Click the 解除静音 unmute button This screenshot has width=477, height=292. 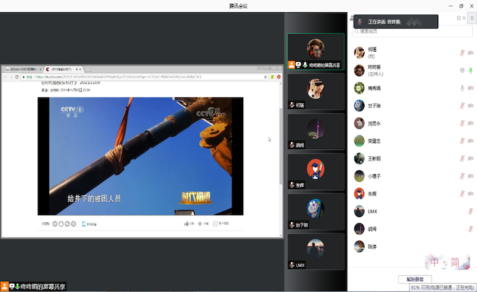tap(415, 279)
